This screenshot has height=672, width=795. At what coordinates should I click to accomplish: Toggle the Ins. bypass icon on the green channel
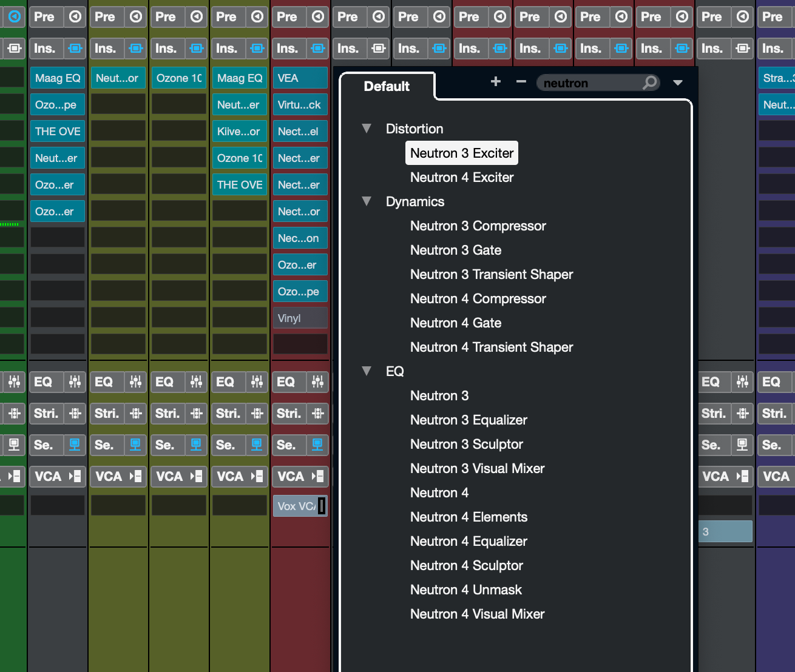pyautogui.click(x=14, y=48)
